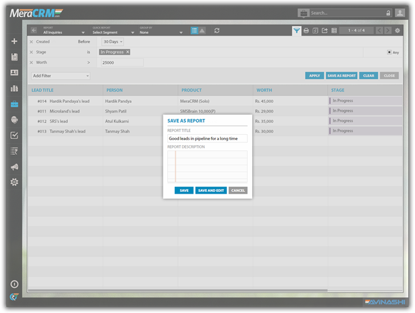Click the print icon in toolbar
The height and width of the screenshot is (313, 415).
pyautogui.click(x=306, y=31)
